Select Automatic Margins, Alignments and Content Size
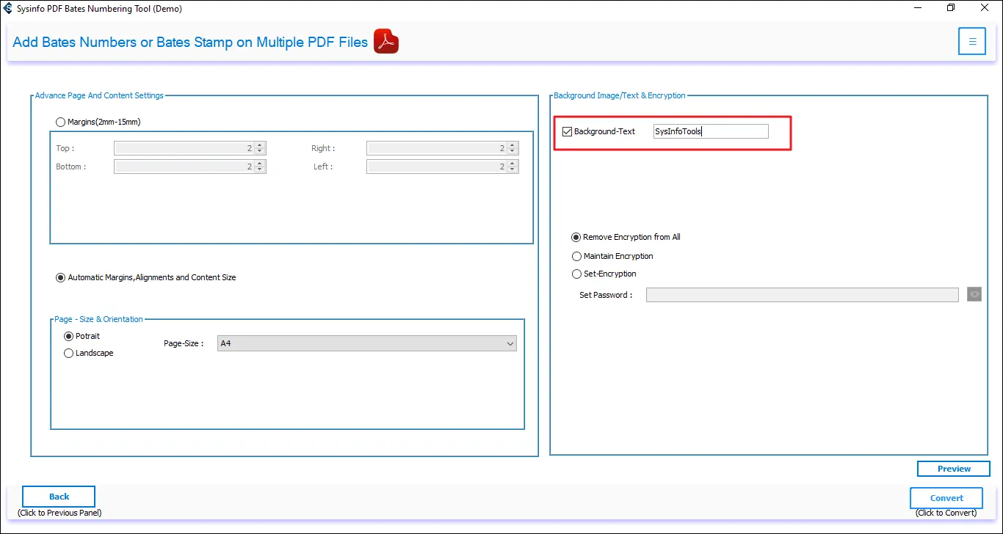 61,277
